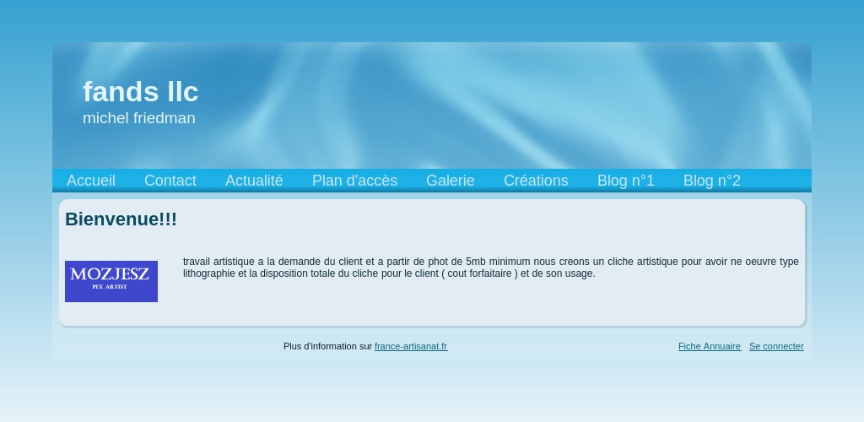The image size is (864, 422).
Task: Select Créations in the menu bar
Action: point(536,181)
